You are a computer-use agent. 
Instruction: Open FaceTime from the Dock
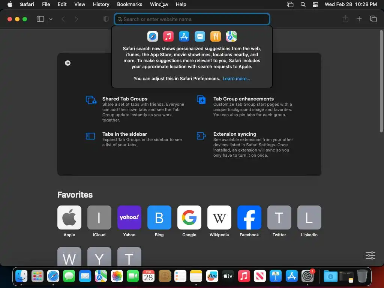133,276
